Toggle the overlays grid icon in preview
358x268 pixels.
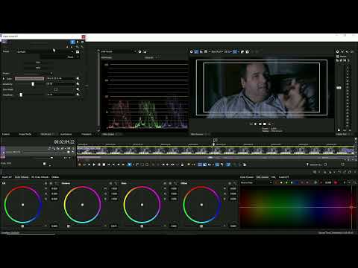pos(235,52)
